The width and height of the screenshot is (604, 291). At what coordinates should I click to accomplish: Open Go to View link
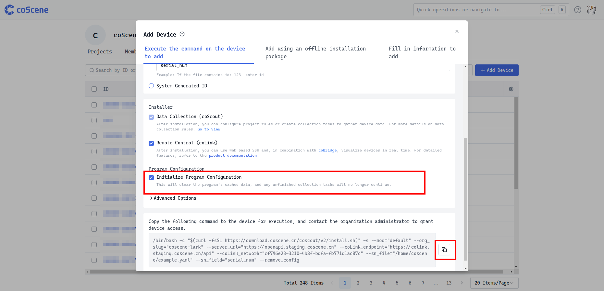[x=209, y=129]
